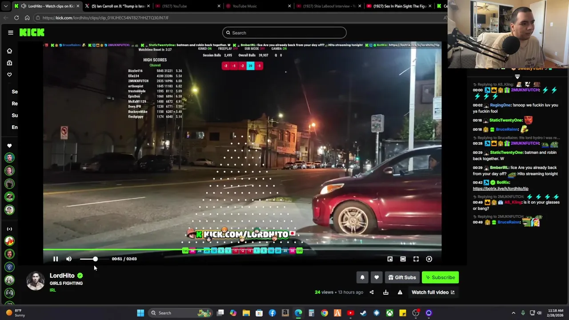This screenshot has width=569, height=320.
Task: Switch to the Shia LaBeouf Interview tab
Action: coord(329,6)
